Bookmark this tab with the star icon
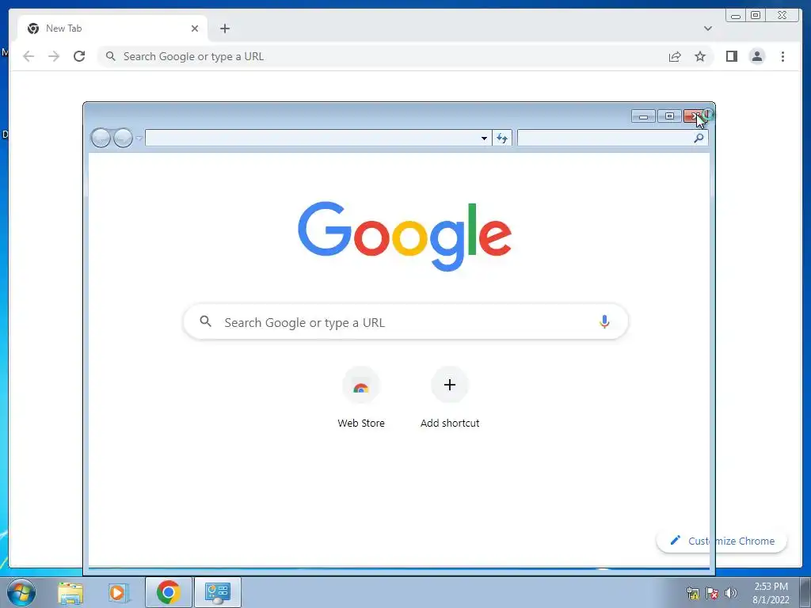Viewport: 811px width, 608px height. (700, 56)
